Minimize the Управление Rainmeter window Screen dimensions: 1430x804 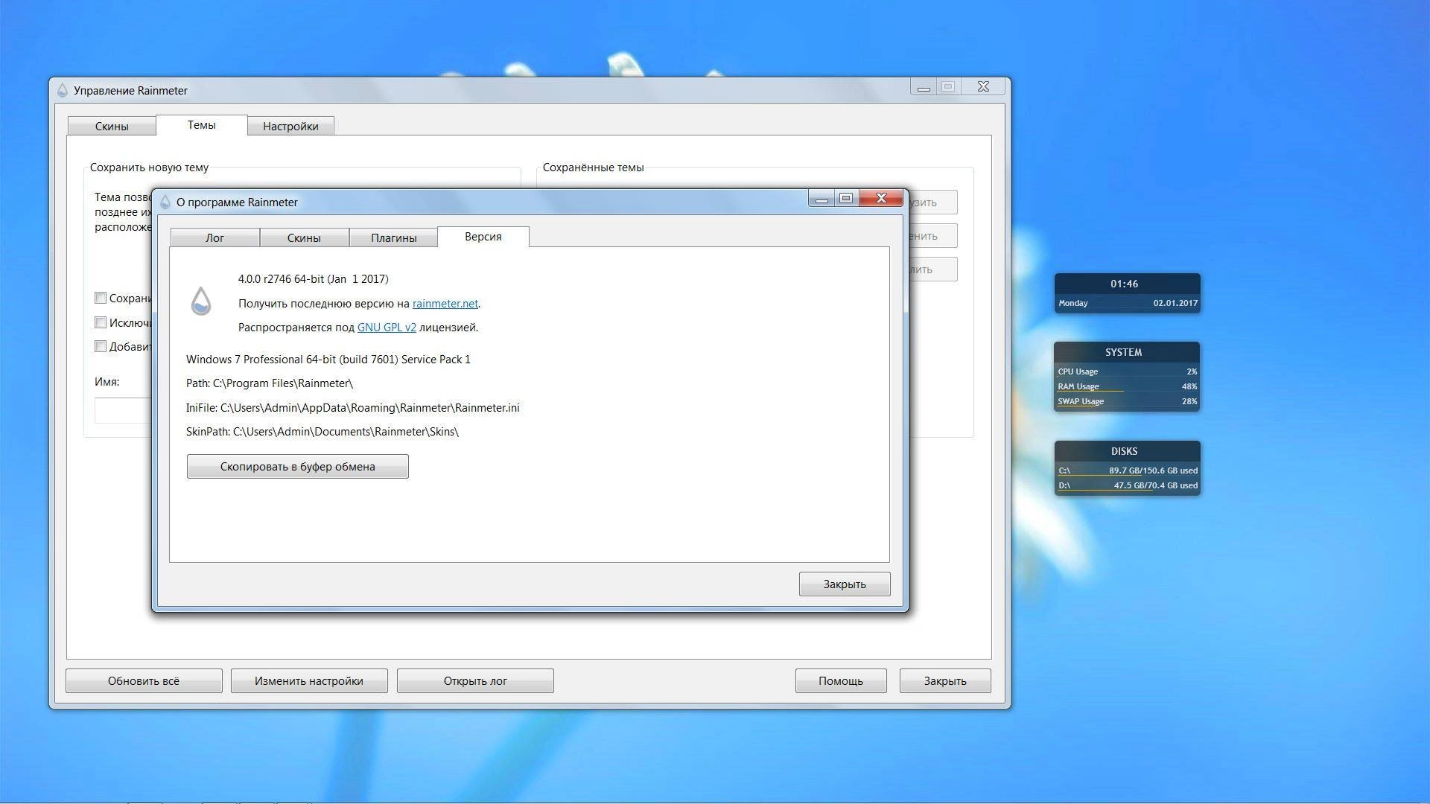924,86
